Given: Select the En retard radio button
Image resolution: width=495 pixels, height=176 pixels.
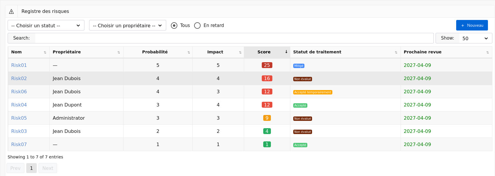Looking at the screenshot, I should 197,26.
